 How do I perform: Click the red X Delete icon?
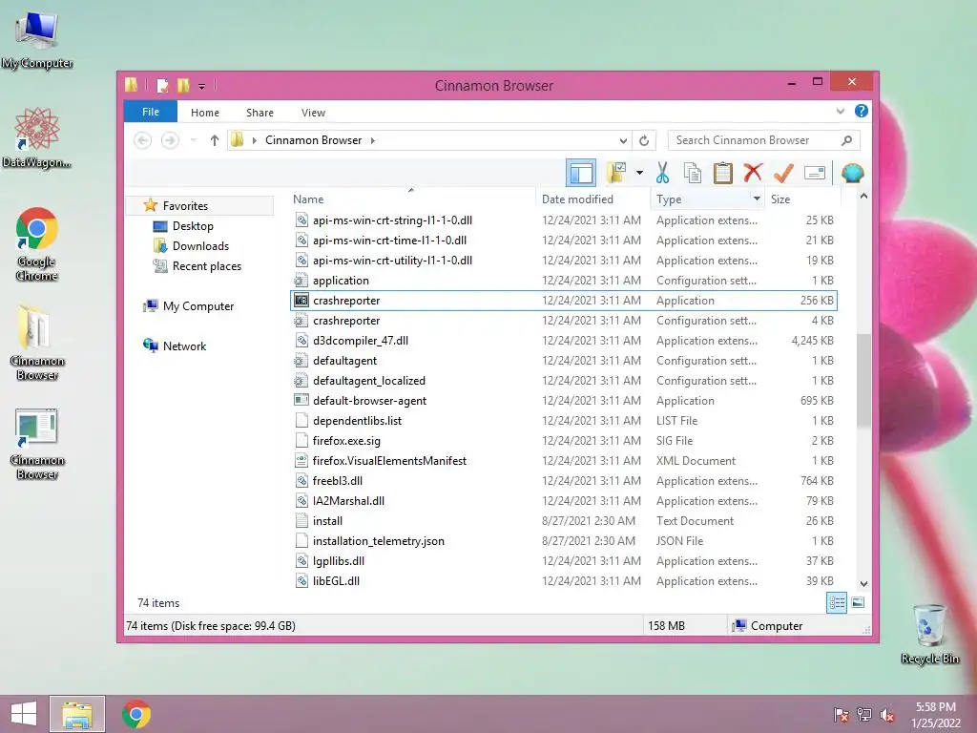[x=753, y=173]
